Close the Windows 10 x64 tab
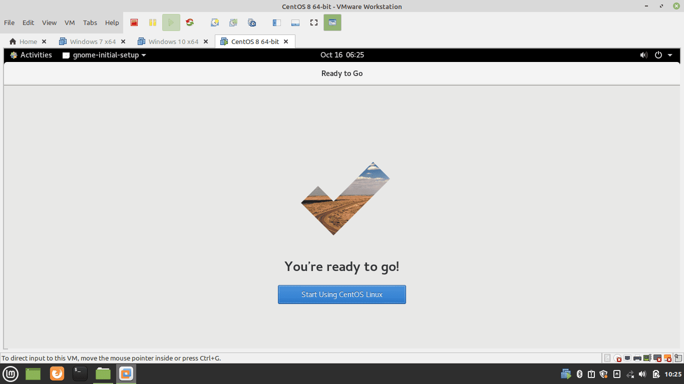Screen dimensions: 684x384 206,41
